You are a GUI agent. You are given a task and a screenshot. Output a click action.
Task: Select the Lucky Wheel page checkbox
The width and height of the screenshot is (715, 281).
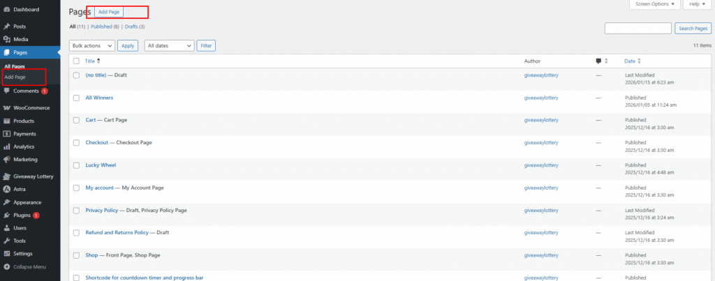(x=76, y=165)
